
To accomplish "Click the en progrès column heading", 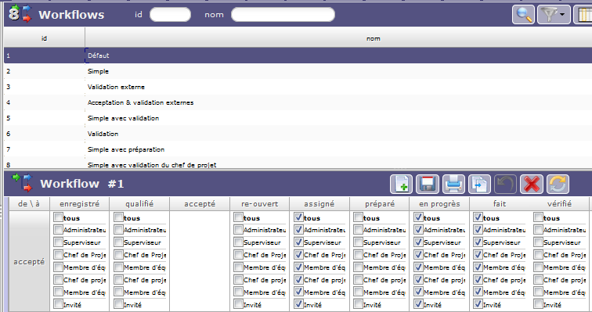I will [439, 204].
